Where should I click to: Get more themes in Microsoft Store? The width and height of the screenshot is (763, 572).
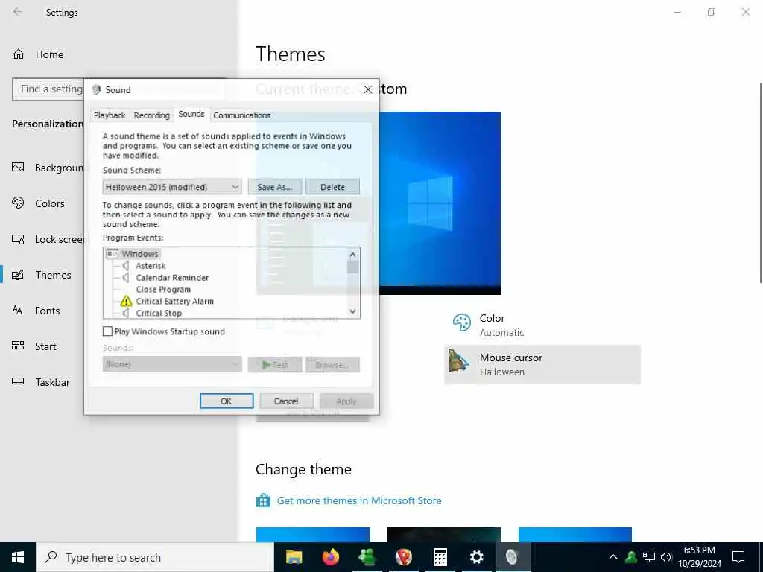359,500
